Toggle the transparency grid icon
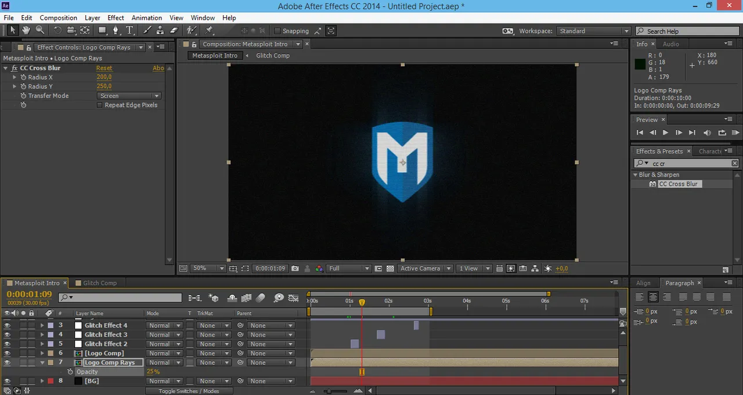Screen dimensions: 743x395 390,268
